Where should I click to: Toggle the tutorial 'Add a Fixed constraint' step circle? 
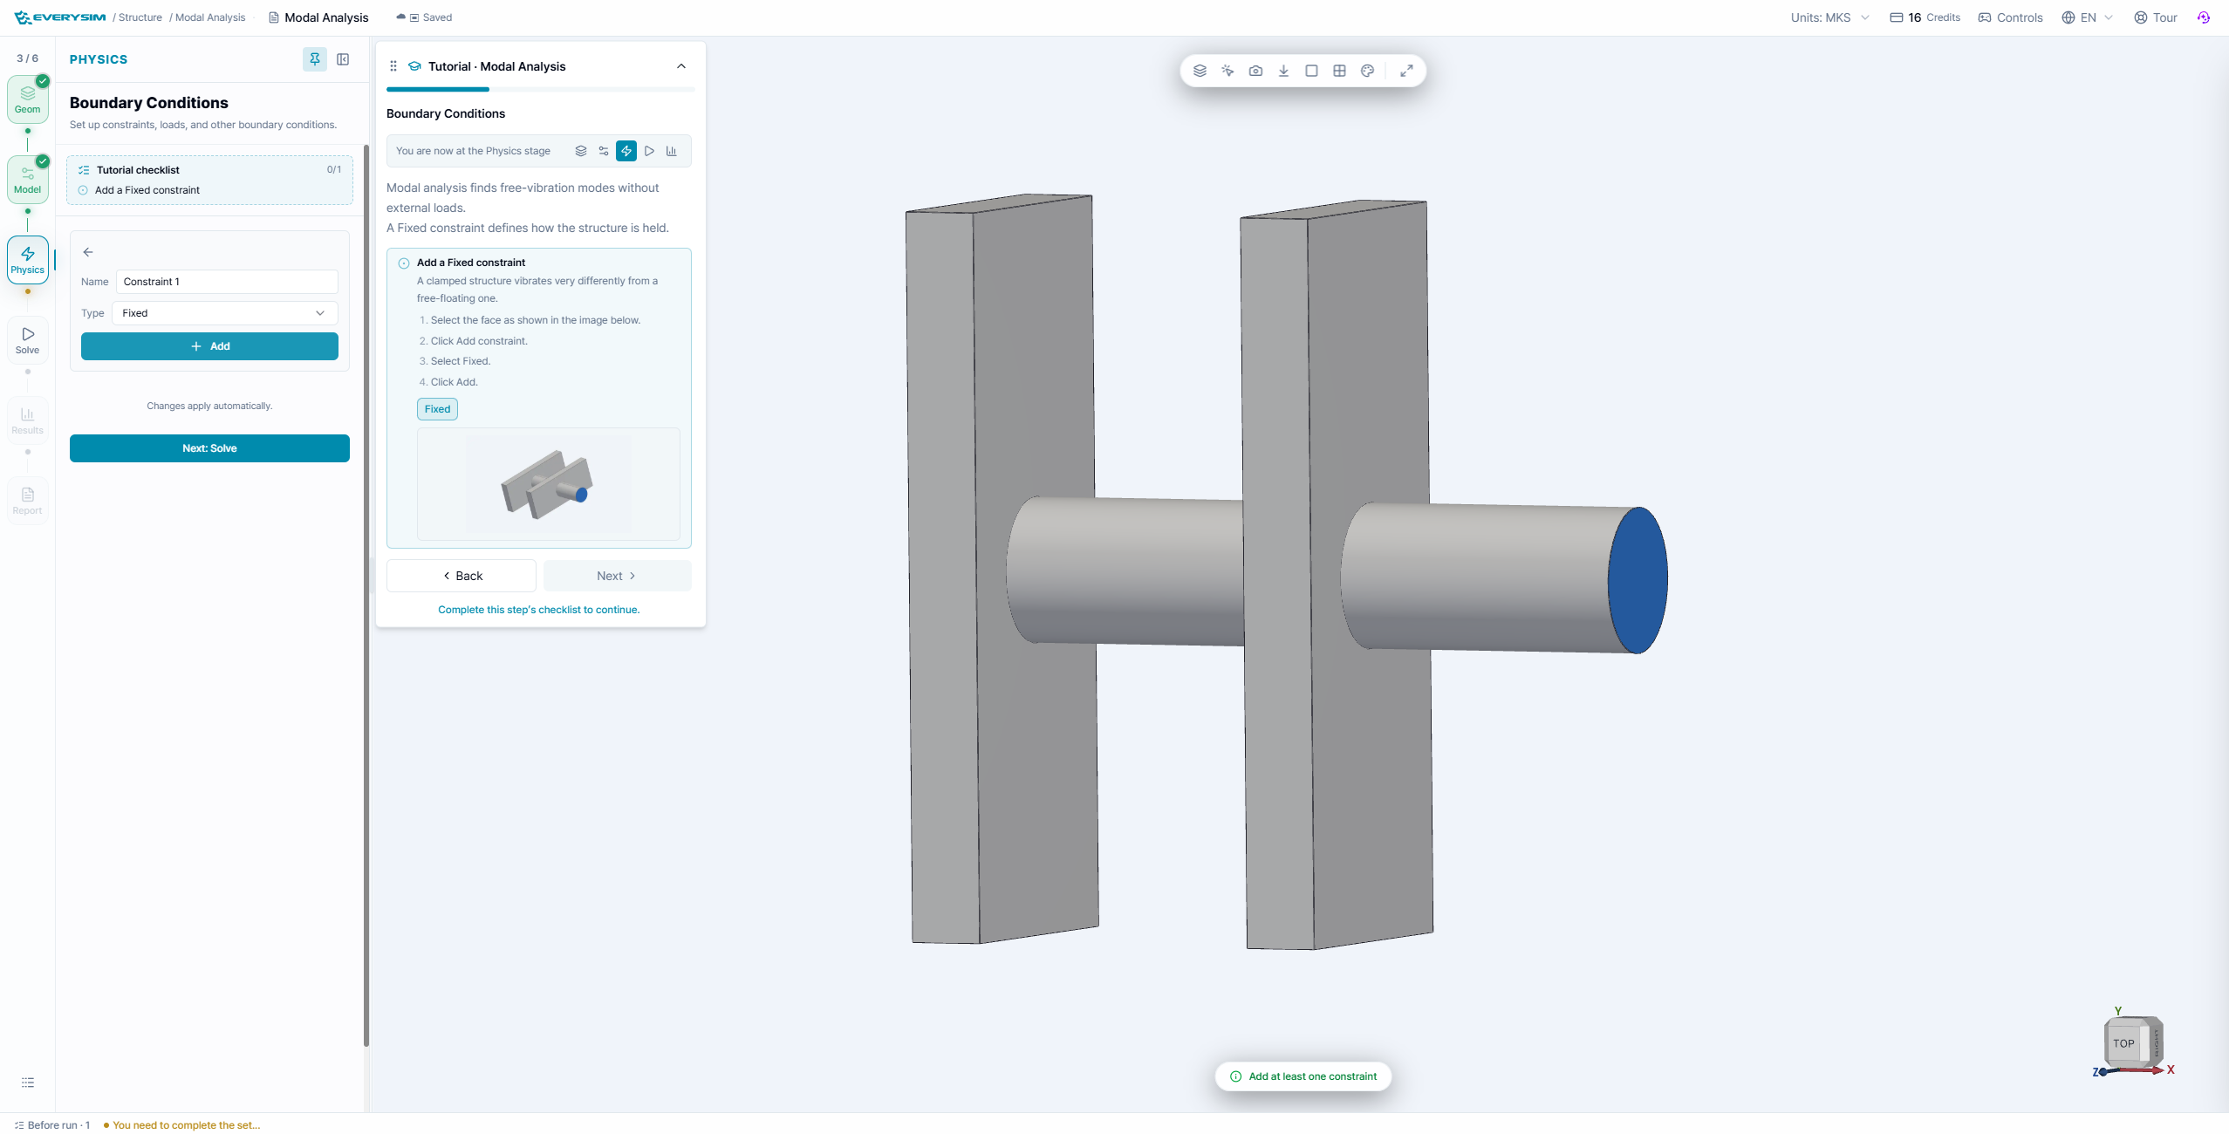point(404,263)
